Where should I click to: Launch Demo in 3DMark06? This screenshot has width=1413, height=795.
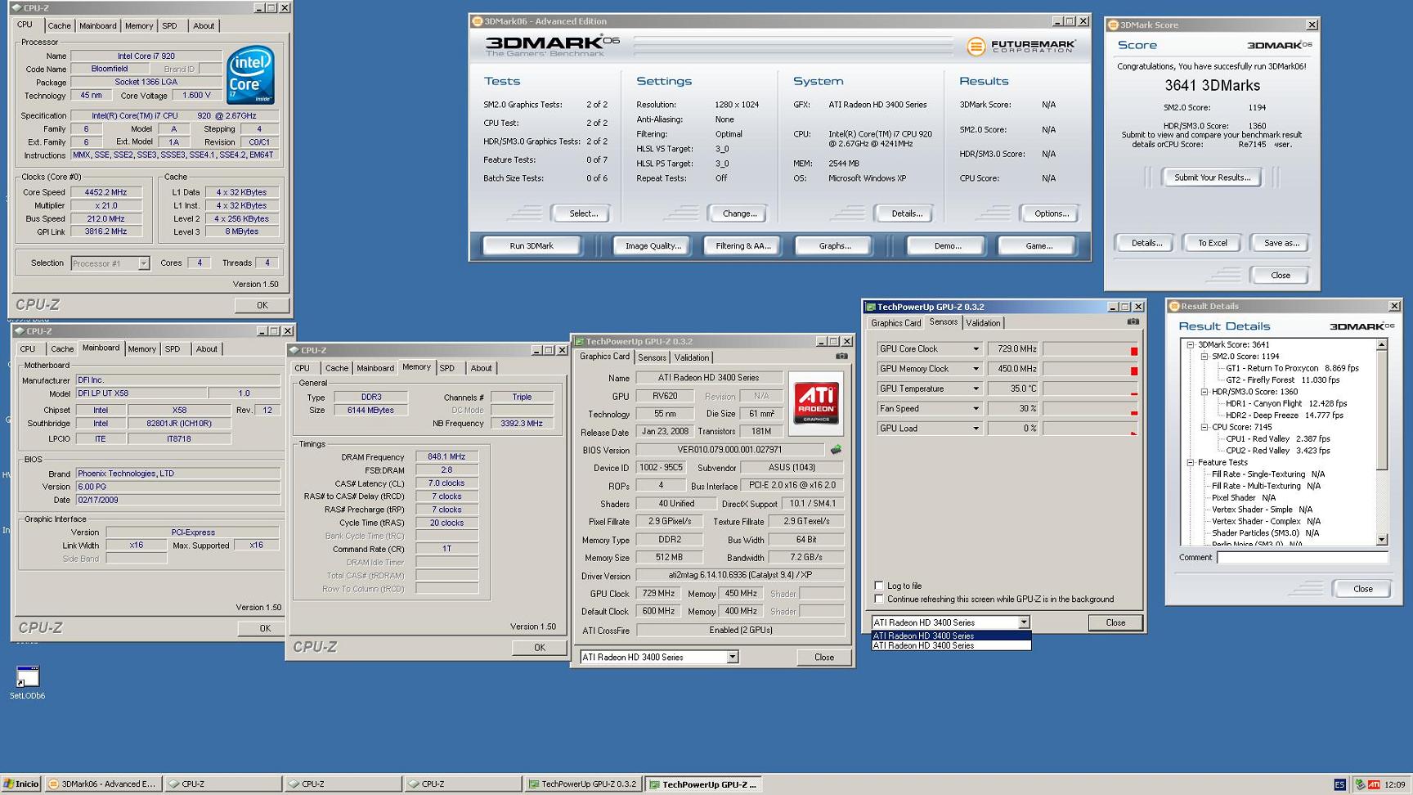[947, 245]
